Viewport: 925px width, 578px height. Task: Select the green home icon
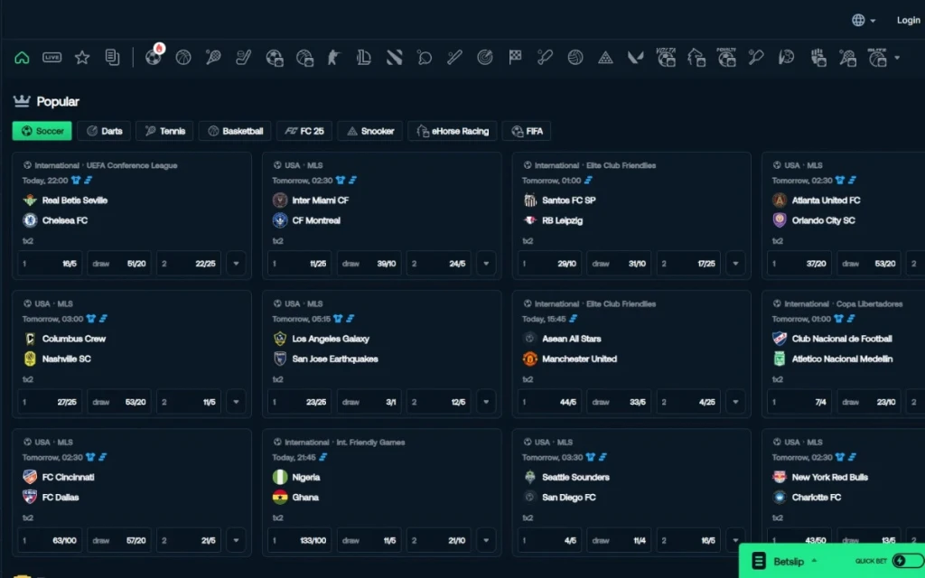[22, 57]
